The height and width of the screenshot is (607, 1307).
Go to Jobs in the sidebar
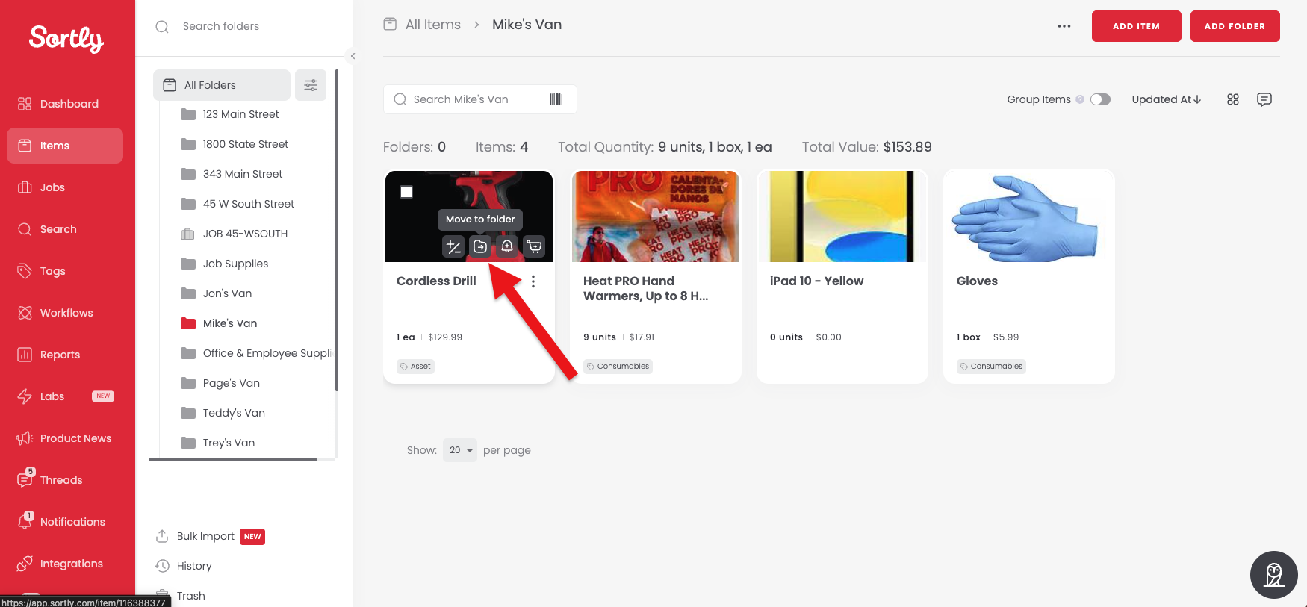(x=65, y=187)
